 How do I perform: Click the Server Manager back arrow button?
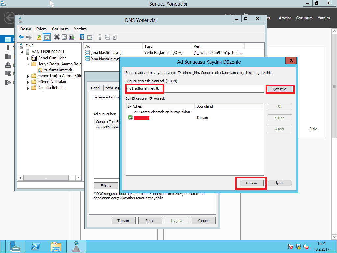(x=9, y=18)
